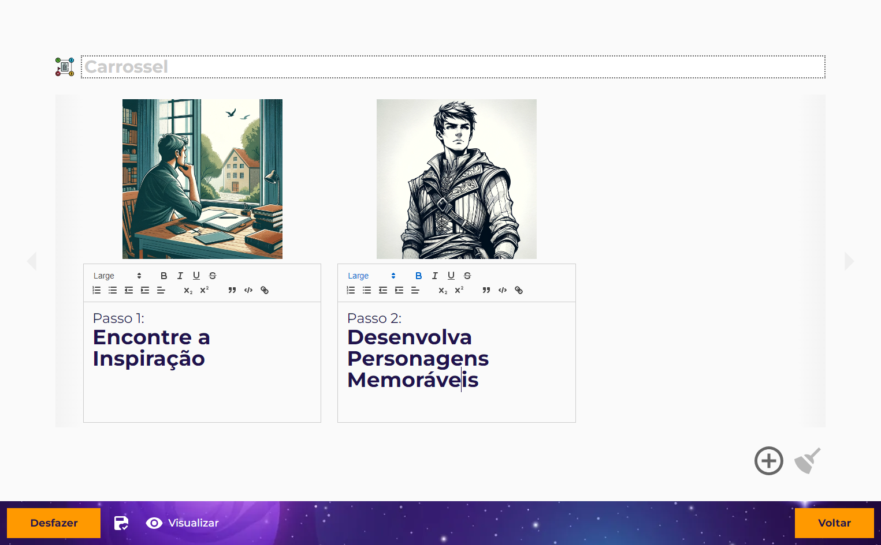The image size is (881, 545).
Task: Open Large size dropdown in Passo 2 editor
Action: [x=371, y=276]
